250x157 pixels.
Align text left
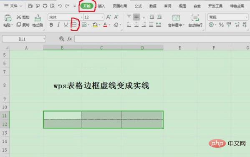[x=129, y=25]
